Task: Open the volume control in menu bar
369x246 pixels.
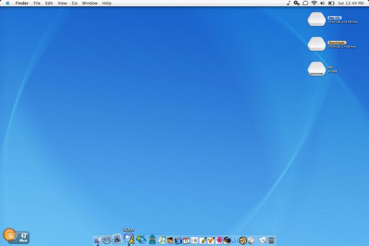Action: (x=322, y=3)
